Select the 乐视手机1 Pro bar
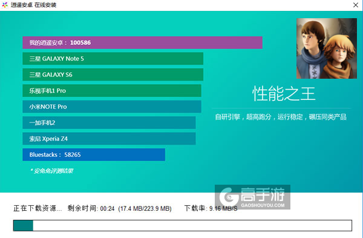Viewport: 363px width, 238px height. (112, 91)
